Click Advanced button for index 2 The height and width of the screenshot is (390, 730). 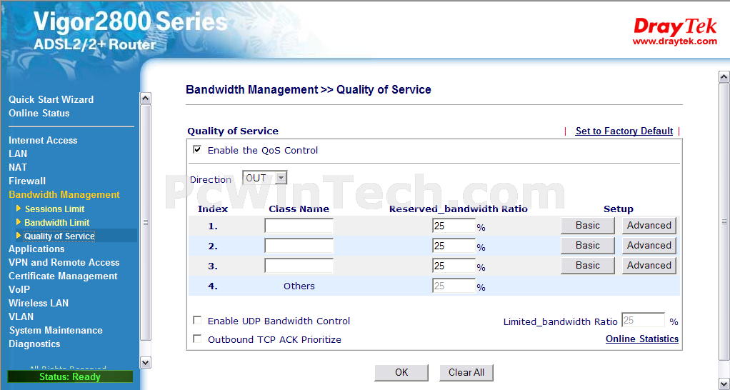click(x=649, y=246)
